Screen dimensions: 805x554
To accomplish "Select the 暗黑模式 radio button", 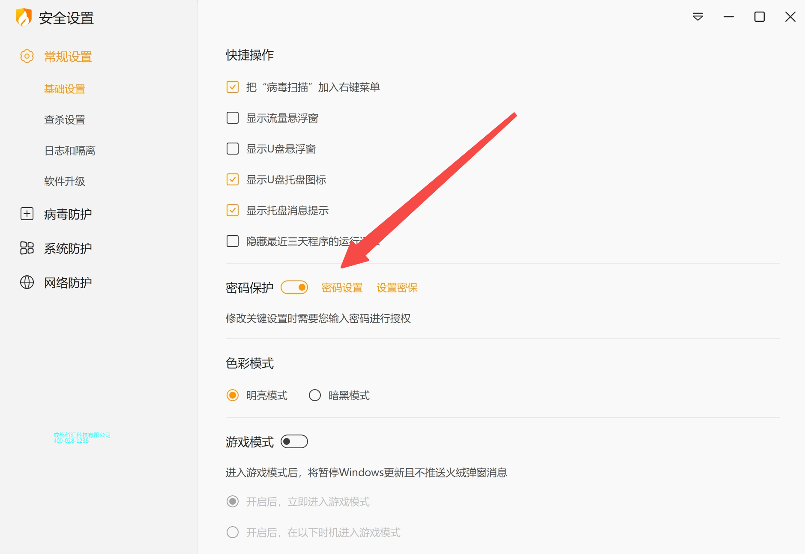I will [315, 395].
